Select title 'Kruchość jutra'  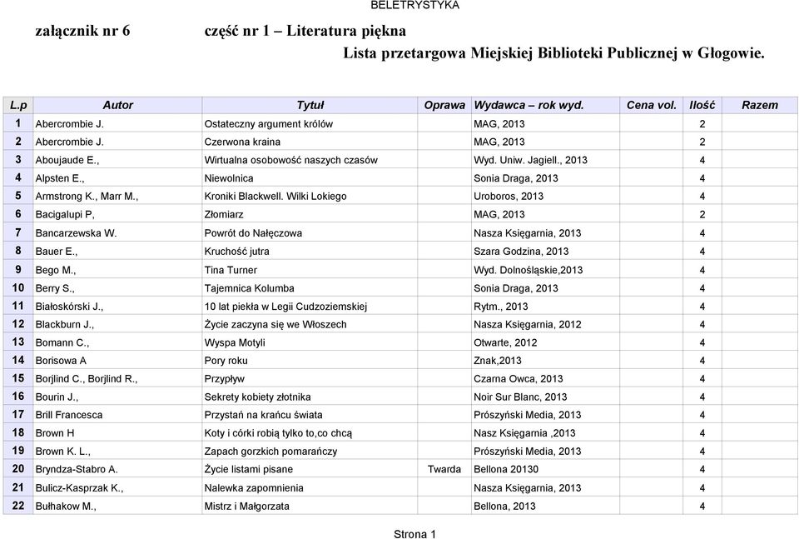pos(236,252)
